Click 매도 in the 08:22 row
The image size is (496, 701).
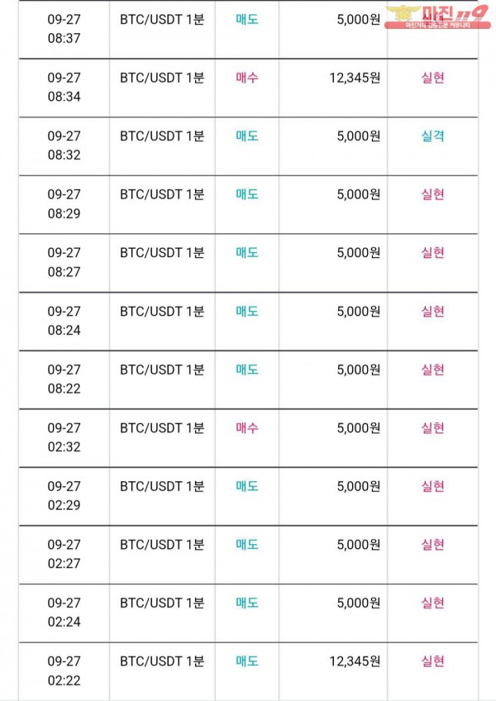247,370
